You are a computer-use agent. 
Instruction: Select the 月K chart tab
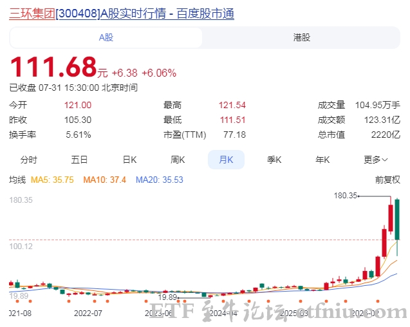click(x=226, y=160)
